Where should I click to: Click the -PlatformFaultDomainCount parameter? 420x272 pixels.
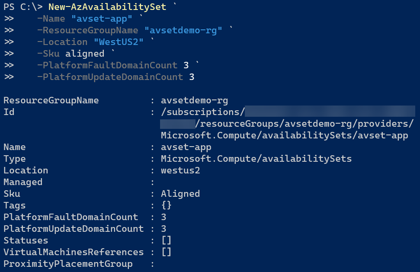107,65
